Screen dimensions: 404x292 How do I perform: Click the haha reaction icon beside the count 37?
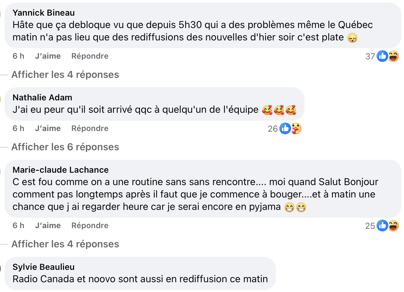[393, 56]
